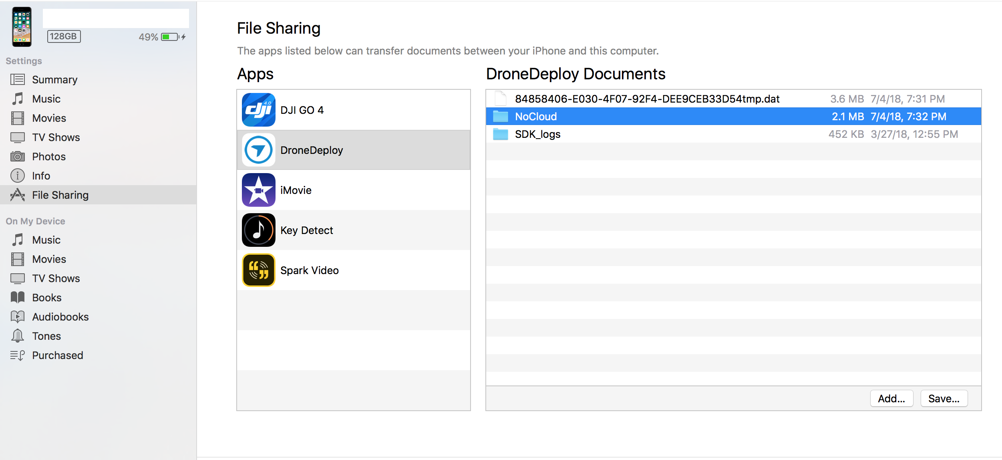This screenshot has height=460, width=1002.
Task: Click the iPhone device thumbnail
Action: click(22, 27)
